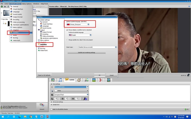Image resolution: width=191 pixels, height=119 pixels.
Task: Open the Action menu
Action: (x=7, y=4)
